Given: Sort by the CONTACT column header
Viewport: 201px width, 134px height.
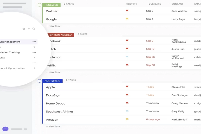Looking at the screenshot, I should [x=177, y=4].
